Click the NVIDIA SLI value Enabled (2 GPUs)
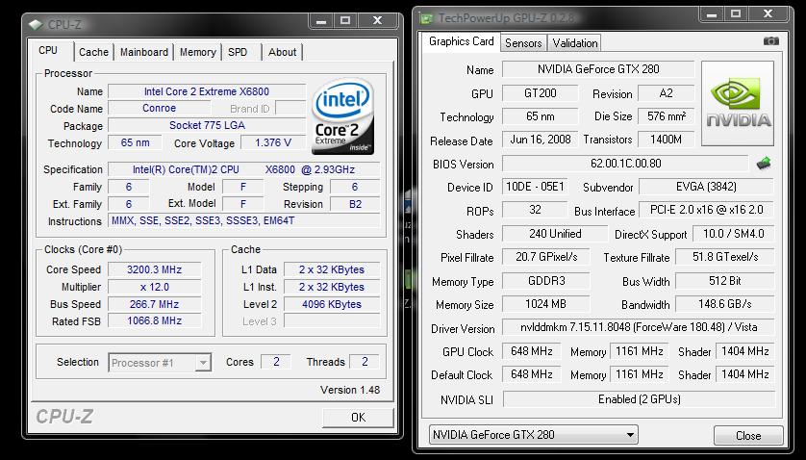Viewport: 806px width, 460px height. (x=639, y=399)
